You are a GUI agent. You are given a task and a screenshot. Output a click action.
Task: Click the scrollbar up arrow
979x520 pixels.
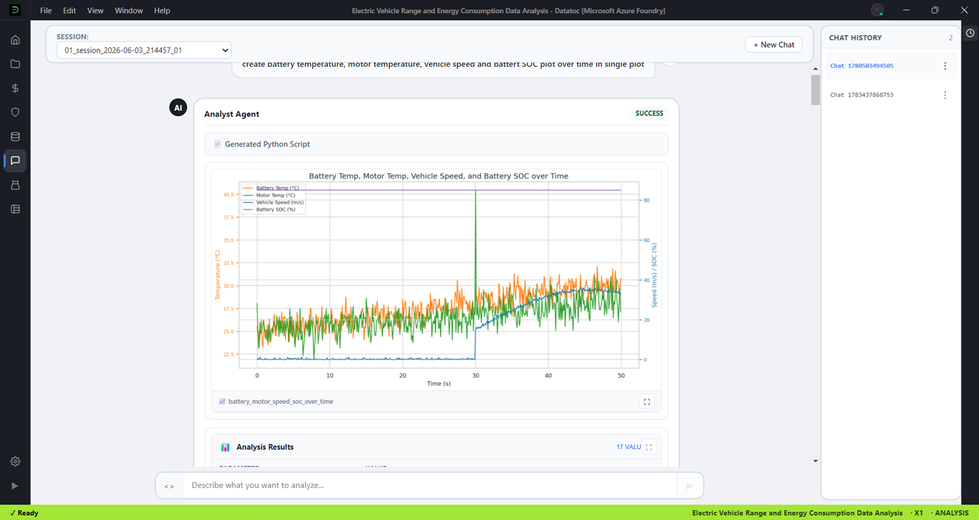click(815, 69)
